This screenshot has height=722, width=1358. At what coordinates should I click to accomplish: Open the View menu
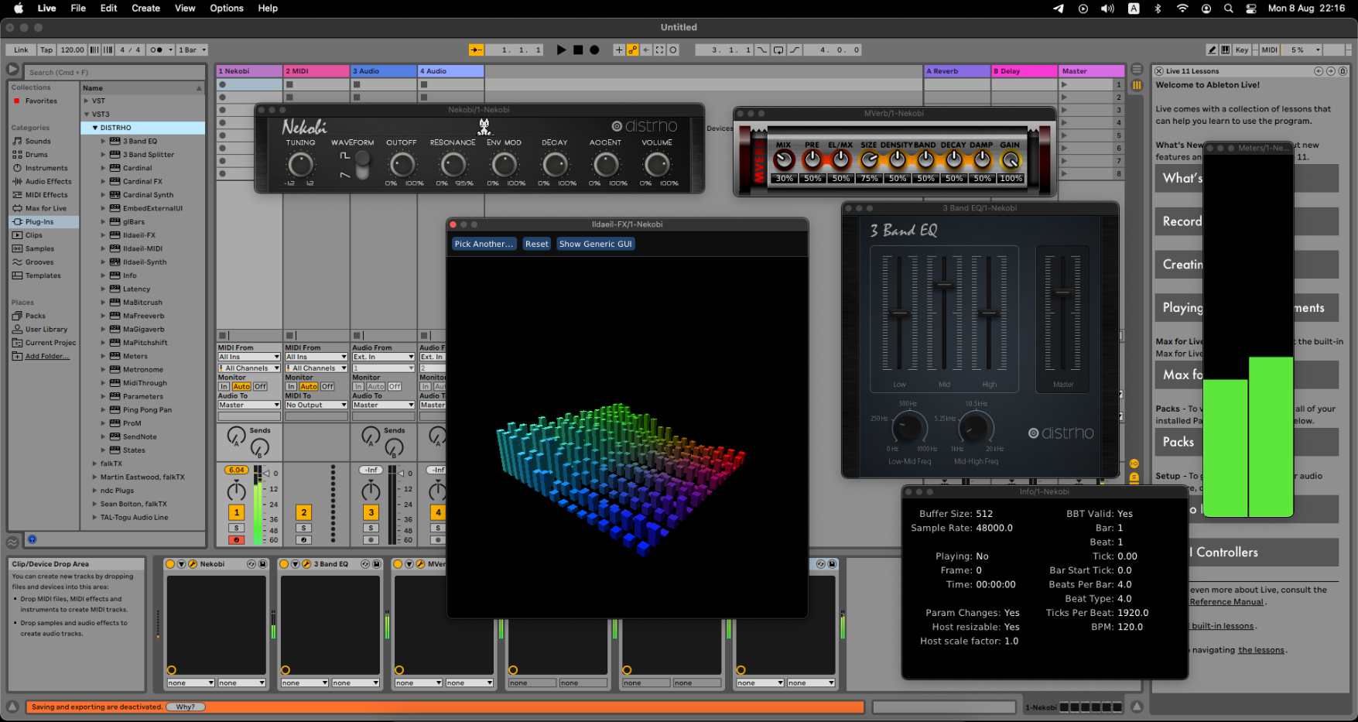(185, 9)
